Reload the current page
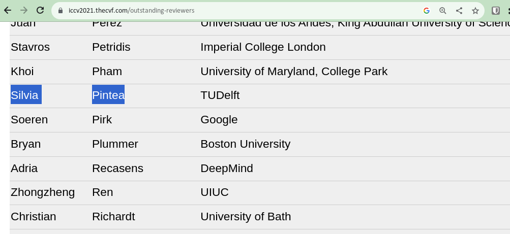The image size is (510, 234). [x=40, y=10]
